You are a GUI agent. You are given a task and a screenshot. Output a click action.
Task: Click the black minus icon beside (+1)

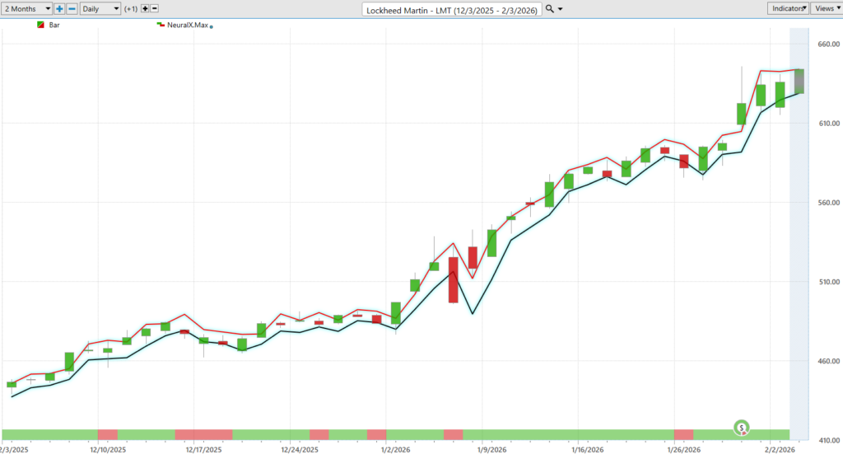click(x=154, y=8)
